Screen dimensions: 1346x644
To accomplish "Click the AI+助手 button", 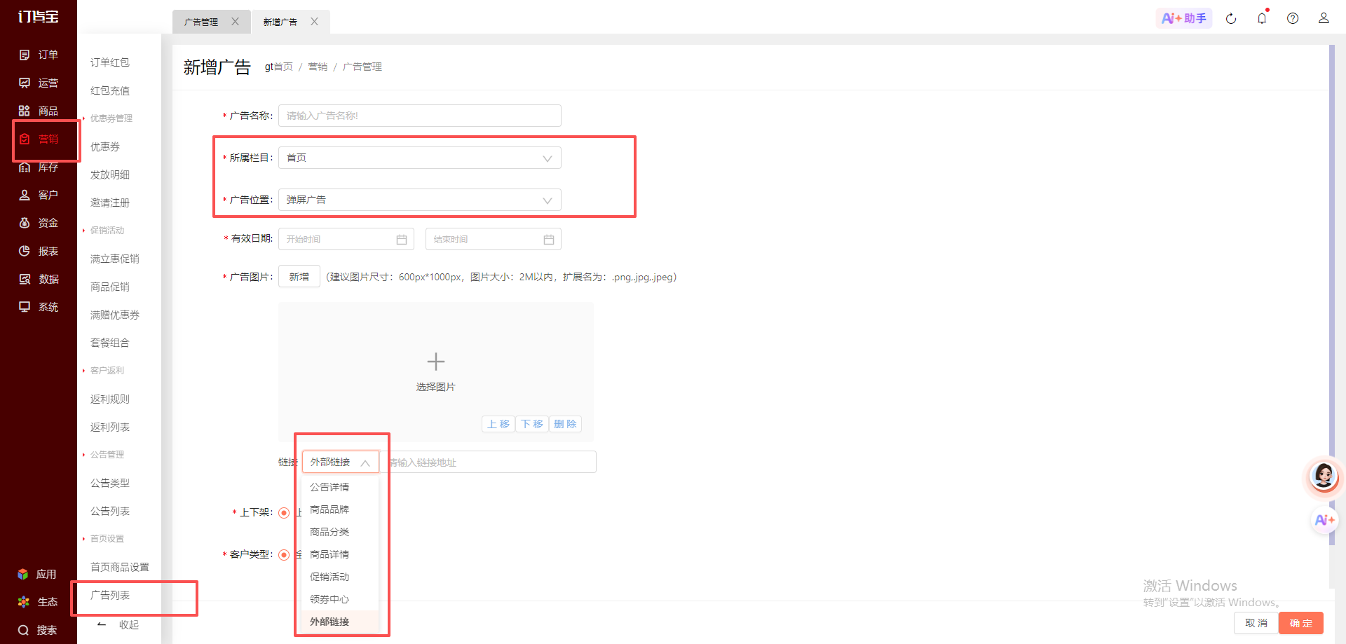I will [x=1184, y=18].
